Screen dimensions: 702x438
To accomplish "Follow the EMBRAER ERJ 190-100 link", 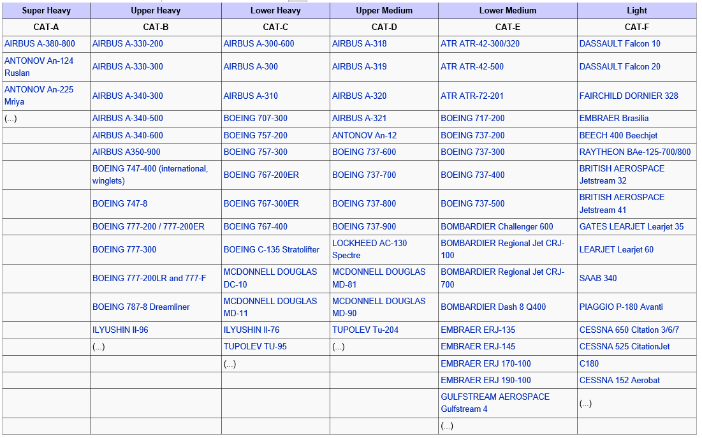I will coord(486,380).
